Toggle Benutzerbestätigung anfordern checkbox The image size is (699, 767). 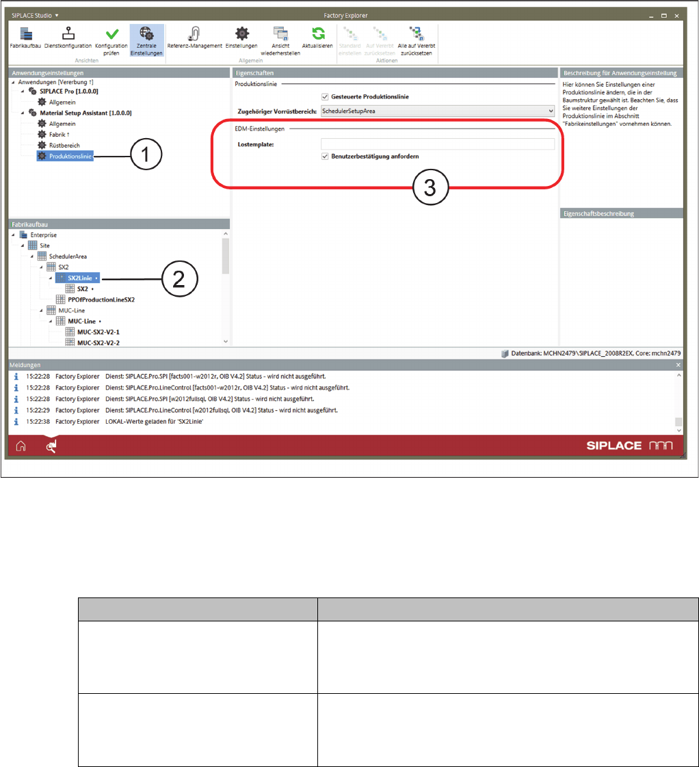(x=325, y=157)
